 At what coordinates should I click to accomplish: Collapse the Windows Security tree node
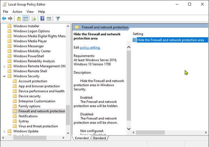pyautogui.click(x=4, y=76)
